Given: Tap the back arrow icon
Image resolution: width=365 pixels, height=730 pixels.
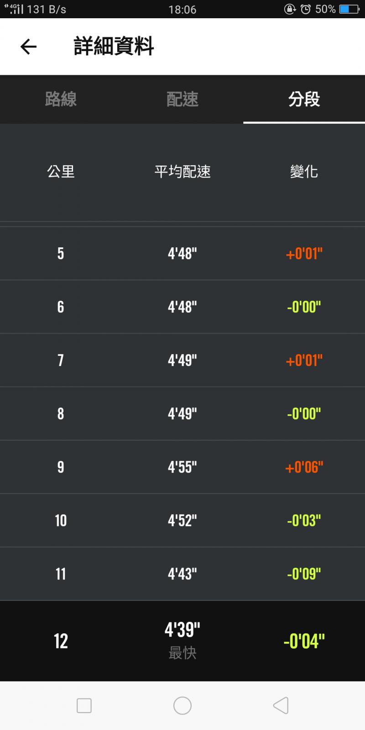Looking at the screenshot, I should coord(28,47).
